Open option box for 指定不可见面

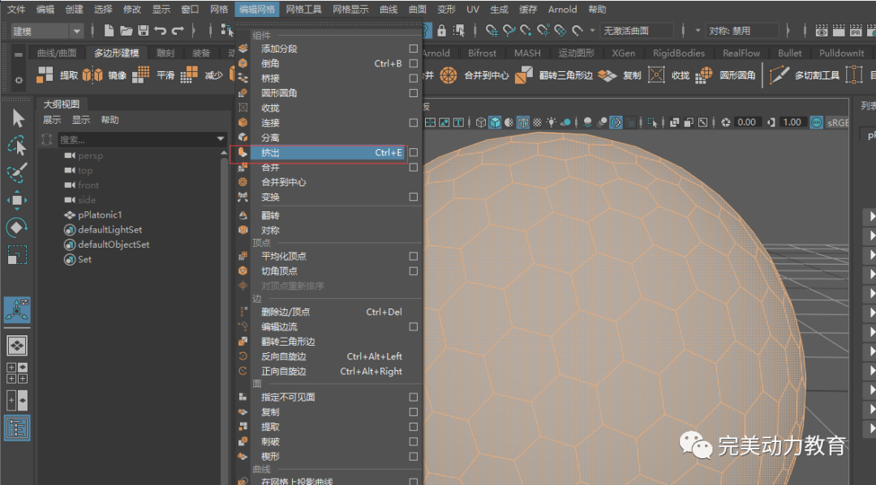tap(414, 397)
